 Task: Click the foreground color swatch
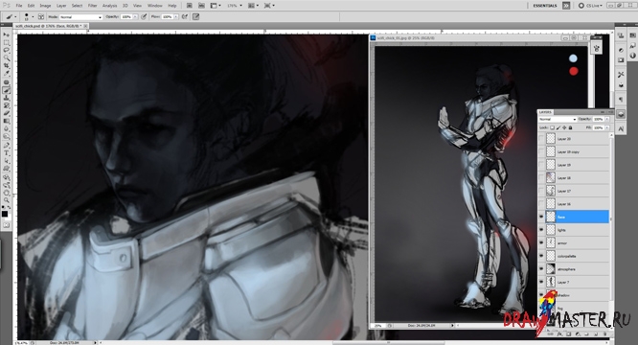5,214
